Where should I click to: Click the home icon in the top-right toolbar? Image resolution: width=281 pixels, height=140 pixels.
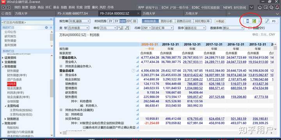(260, 7)
